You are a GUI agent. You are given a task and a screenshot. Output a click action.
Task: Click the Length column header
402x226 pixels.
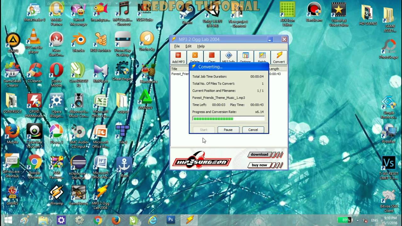point(278,69)
